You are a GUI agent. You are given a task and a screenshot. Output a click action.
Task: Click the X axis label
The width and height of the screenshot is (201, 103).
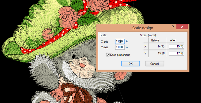click(105, 41)
